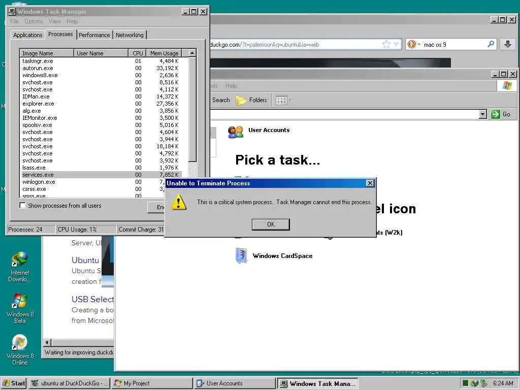Click the bookmark star in browser address bar
Viewport: 520px width, 390px height.
pyautogui.click(x=386, y=45)
